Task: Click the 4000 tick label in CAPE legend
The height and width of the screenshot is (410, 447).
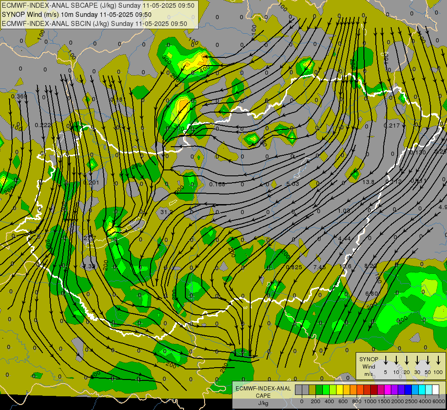Action: (x=425, y=401)
